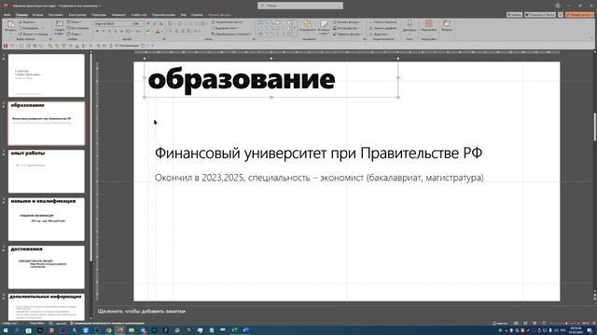This screenshot has height=335, width=597.
Task: Click the Общий доступ share button
Action: tap(579, 15)
